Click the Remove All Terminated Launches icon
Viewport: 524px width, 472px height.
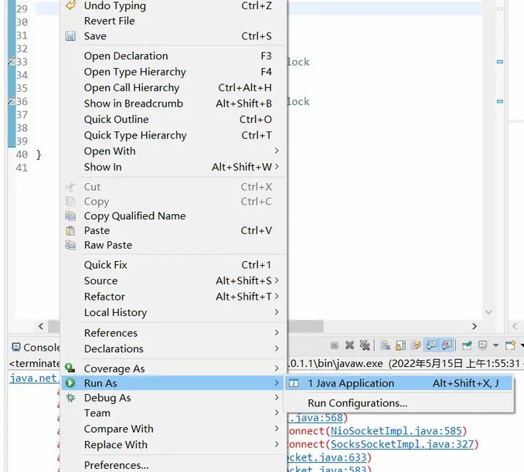pos(364,345)
